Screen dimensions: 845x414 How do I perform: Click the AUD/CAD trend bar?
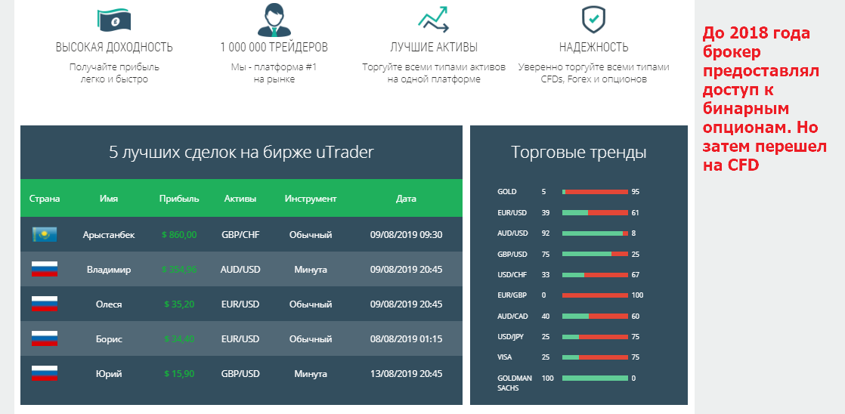(595, 316)
